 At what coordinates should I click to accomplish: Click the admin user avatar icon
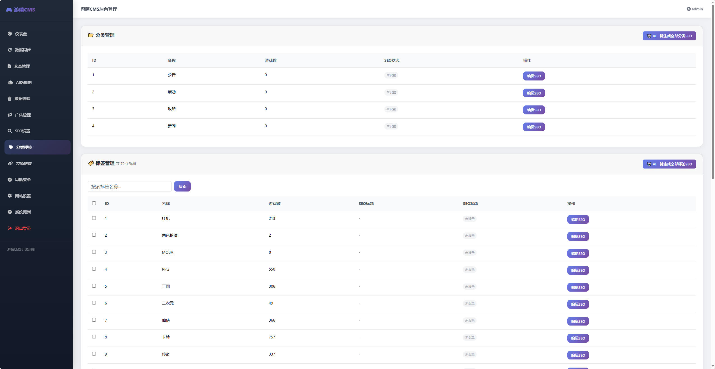pyautogui.click(x=688, y=9)
